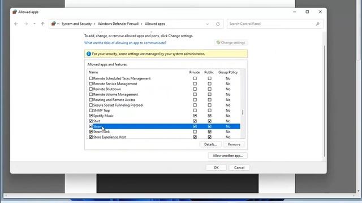Click scroll-down arrow of background window
The image size is (362, 203).
click(x=358, y=191)
